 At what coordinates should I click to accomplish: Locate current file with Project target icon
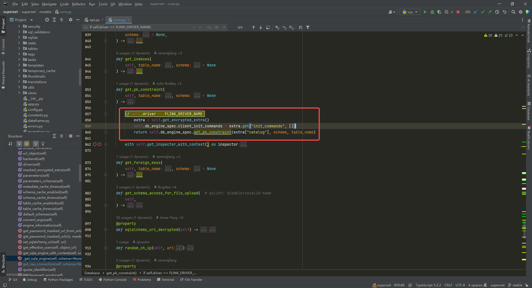pyautogui.click(x=47, y=20)
